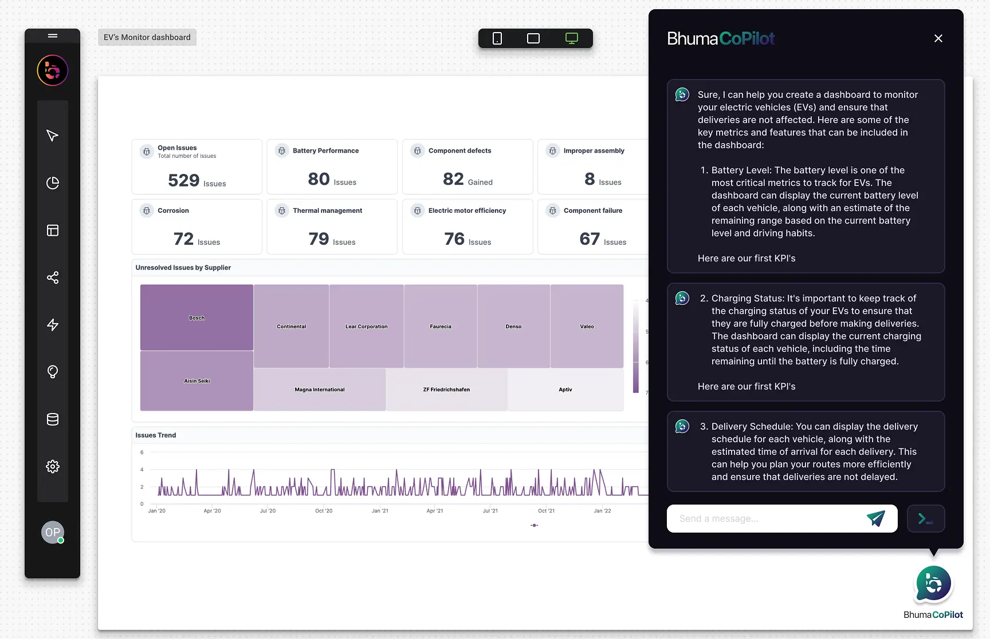This screenshot has height=639, width=990.
Task: Click the Open Issues card bug icon
Action: coord(147,152)
